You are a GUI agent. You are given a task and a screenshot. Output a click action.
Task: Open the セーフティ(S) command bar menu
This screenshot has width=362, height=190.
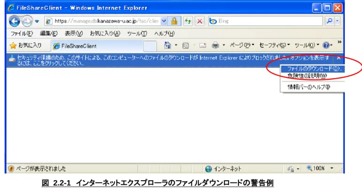click(275, 45)
